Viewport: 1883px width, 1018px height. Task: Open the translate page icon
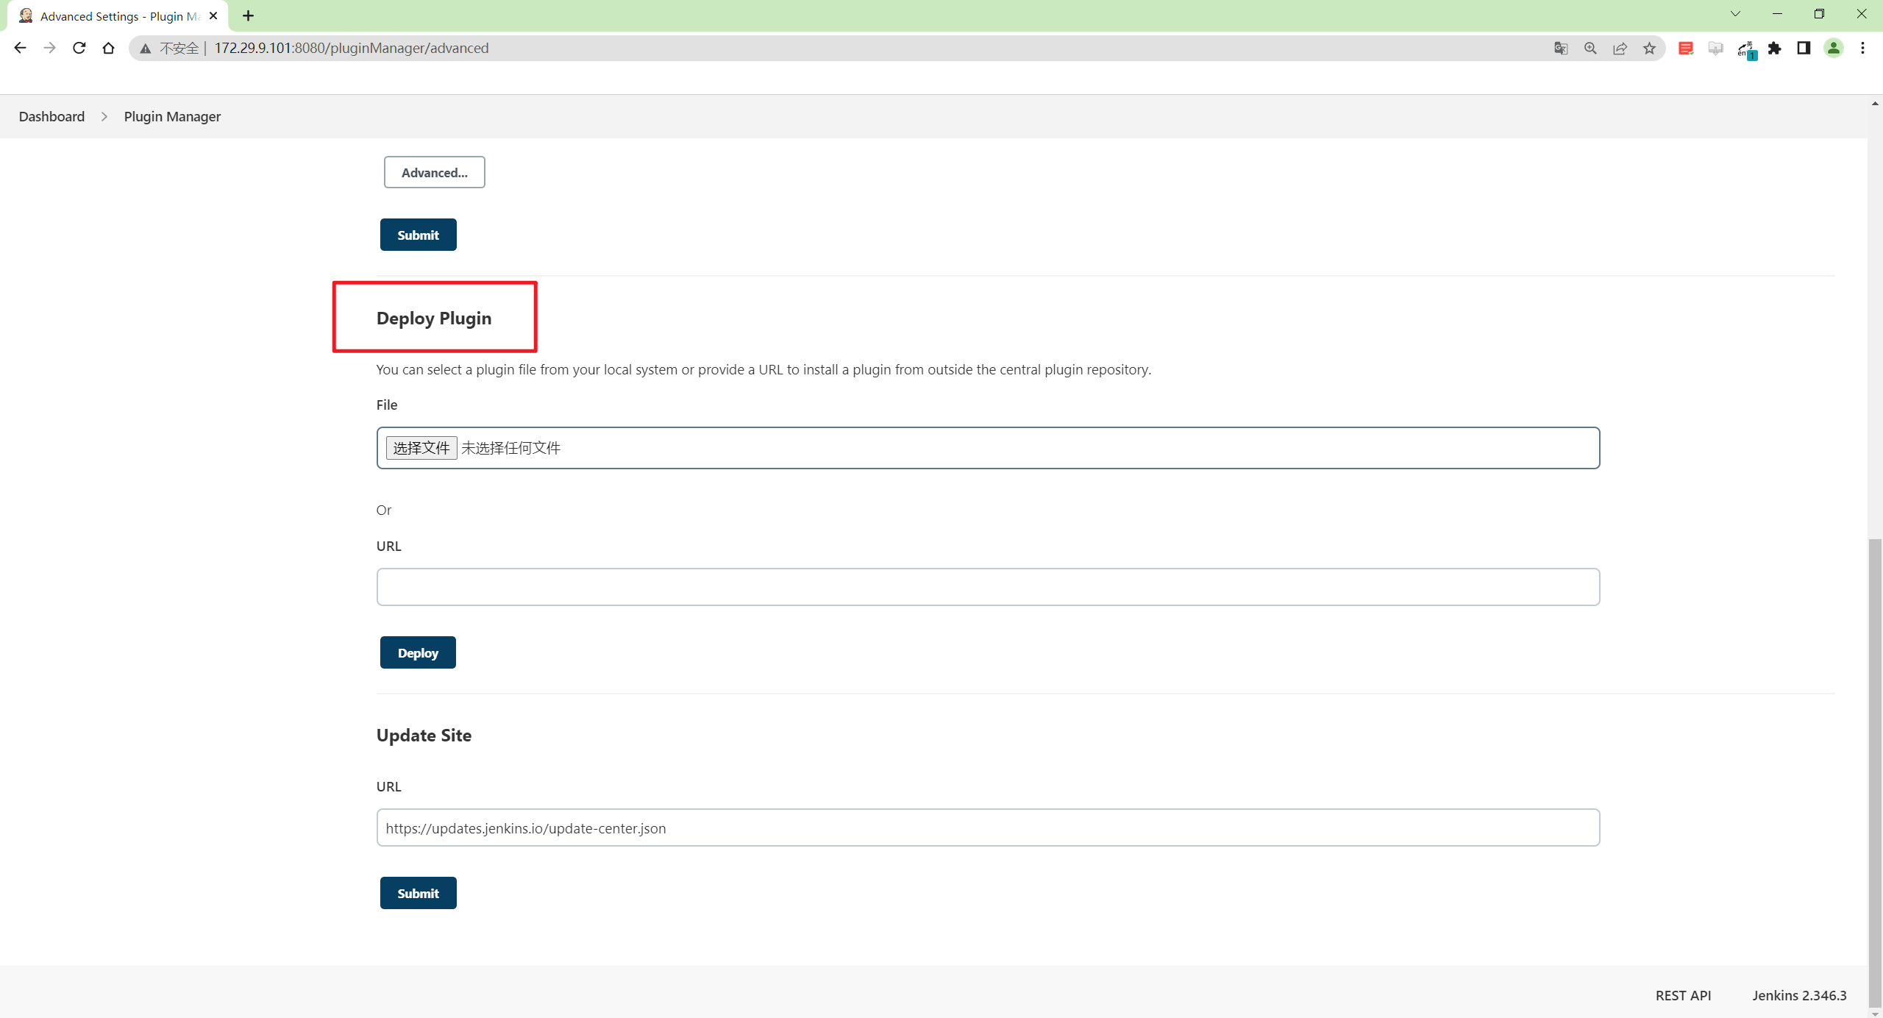click(x=1561, y=49)
